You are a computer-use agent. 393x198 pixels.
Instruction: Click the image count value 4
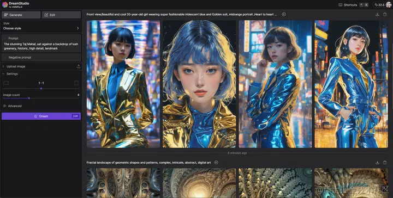[x=79, y=95]
